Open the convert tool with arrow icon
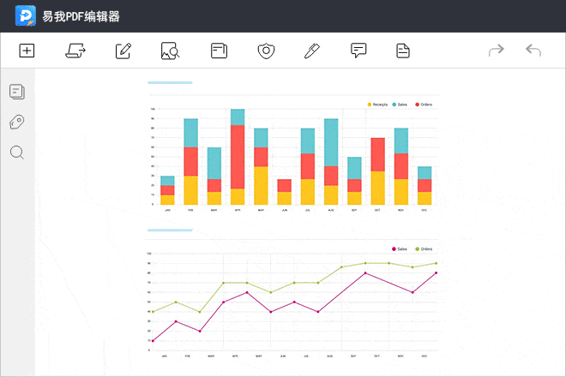The width and height of the screenshot is (566, 377). 75,51
